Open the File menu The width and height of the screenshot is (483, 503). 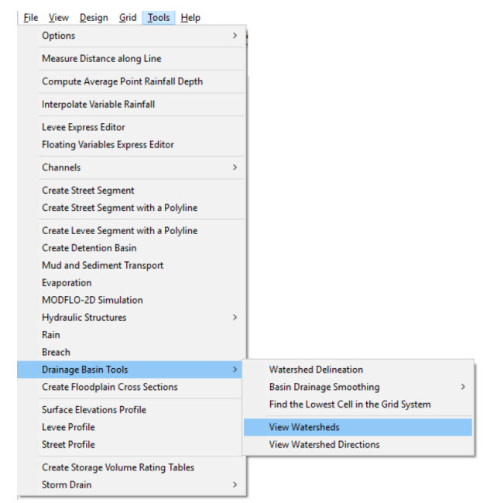30,18
